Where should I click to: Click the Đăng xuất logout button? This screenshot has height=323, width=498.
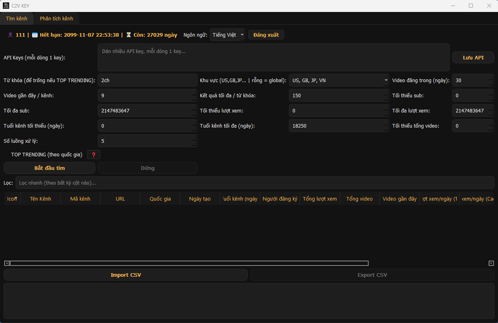266,35
